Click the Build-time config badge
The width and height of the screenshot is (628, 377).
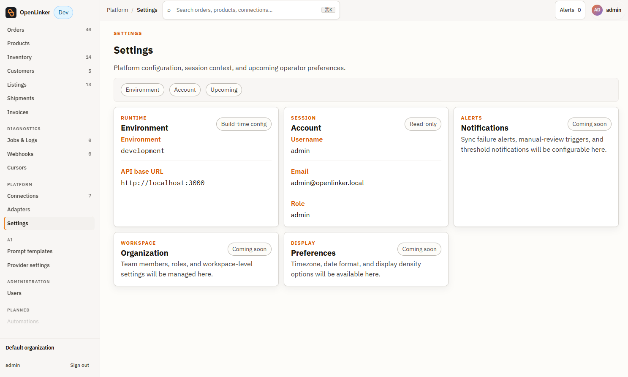pyautogui.click(x=244, y=124)
